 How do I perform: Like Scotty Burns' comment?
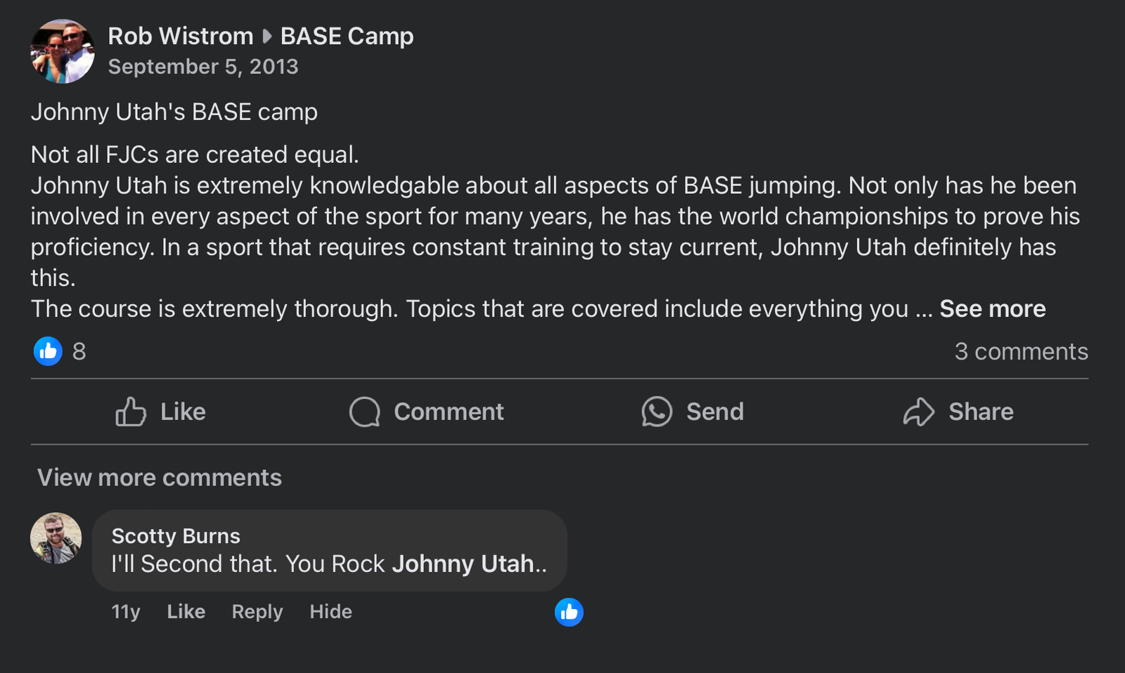(186, 612)
